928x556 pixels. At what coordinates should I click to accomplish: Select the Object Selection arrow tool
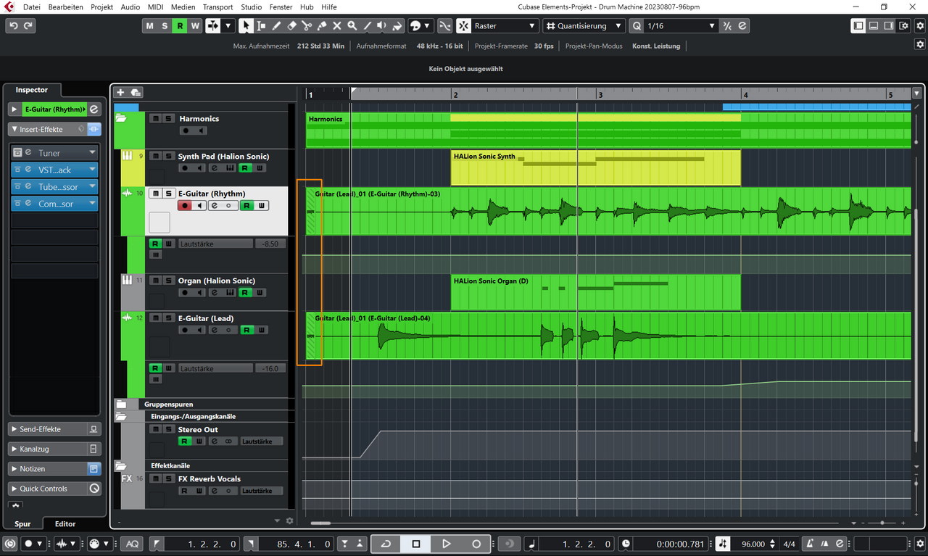click(246, 26)
